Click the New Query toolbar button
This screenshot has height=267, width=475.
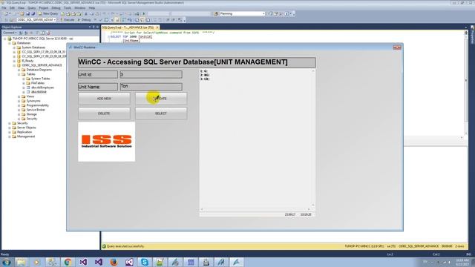(x=48, y=13)
